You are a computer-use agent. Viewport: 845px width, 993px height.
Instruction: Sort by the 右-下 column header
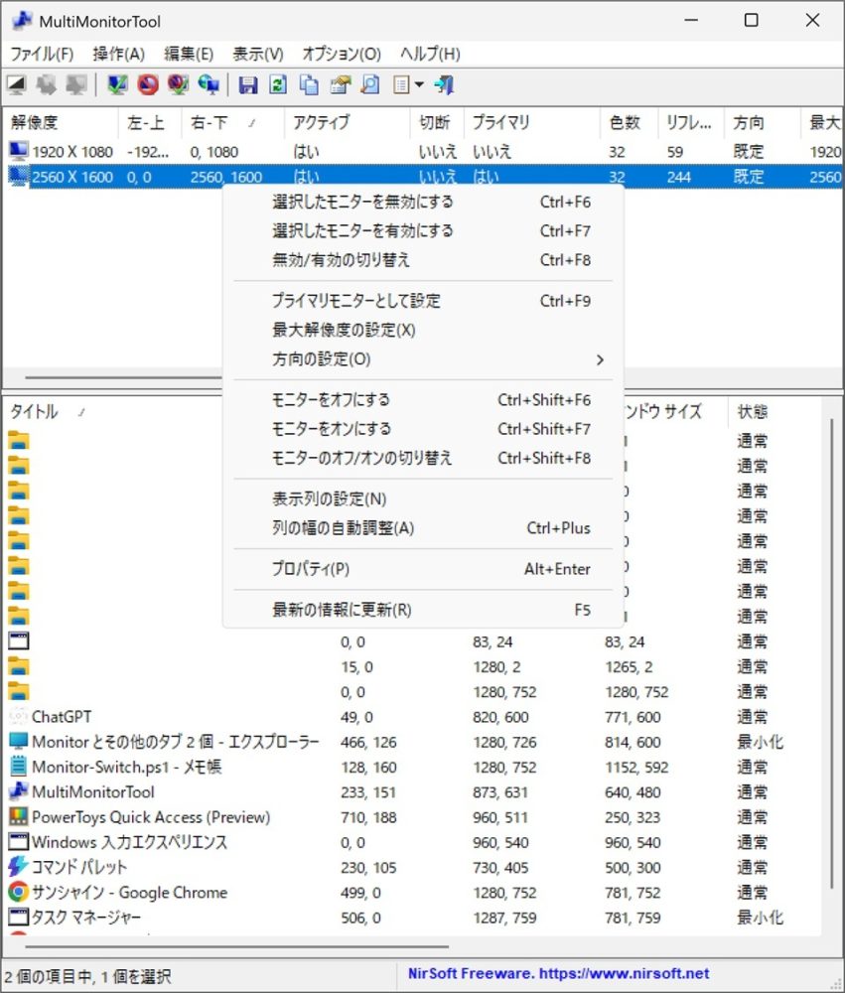pyautogui.click(x=232, y=122)
